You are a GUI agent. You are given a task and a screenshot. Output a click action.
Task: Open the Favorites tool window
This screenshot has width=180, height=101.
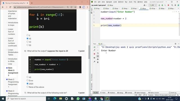click(92, 86)
